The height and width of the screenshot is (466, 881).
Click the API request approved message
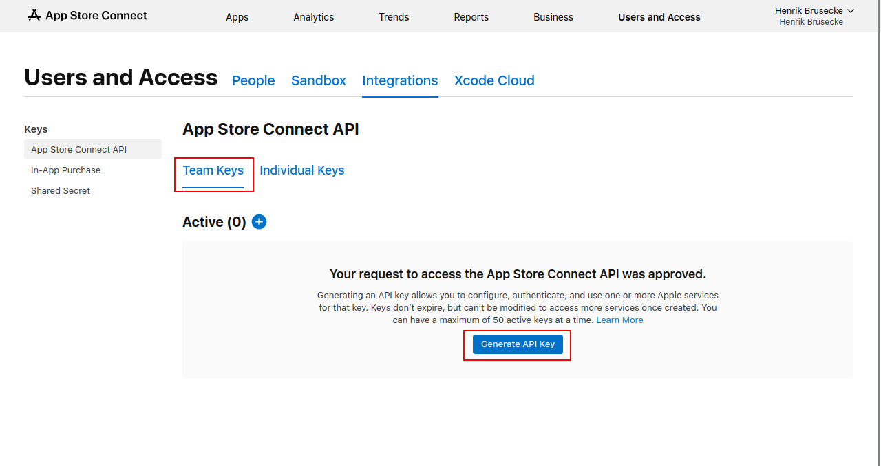pos(518,274)
